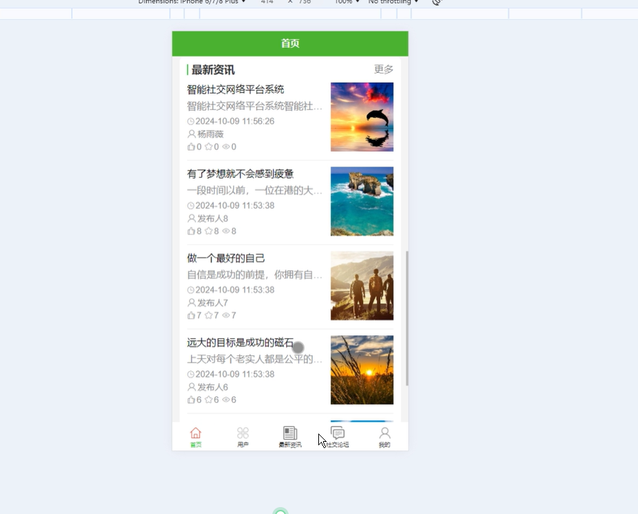This screenshot has height=514, width=638.
Task: Open the 100% zoom dropdown
Action: coord(346,1)
